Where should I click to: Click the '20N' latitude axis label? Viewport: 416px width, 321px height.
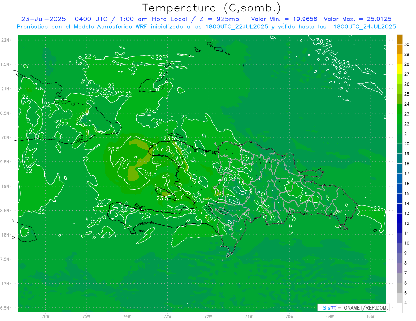tap(6, 137)
